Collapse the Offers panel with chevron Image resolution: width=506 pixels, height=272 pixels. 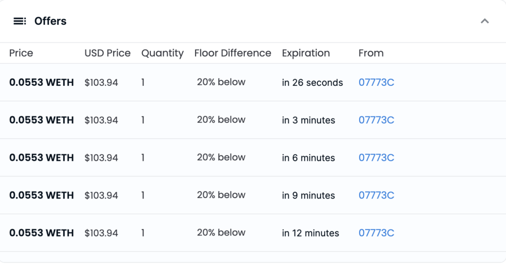click(485, 21)
